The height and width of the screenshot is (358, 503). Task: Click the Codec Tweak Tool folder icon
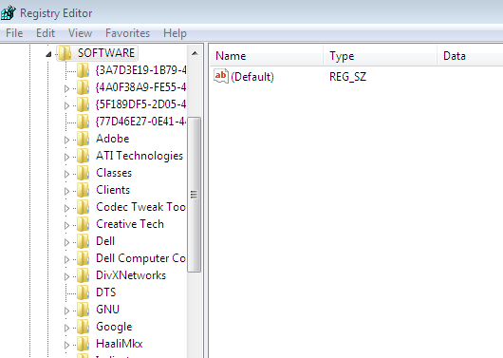[x=84, y=207]
